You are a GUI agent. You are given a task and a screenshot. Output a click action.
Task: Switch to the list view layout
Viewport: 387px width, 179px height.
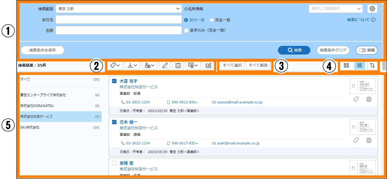coord(360,65)
